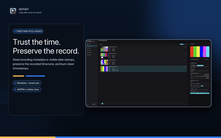Choose the File Metadata timestamp source
The height and width of the screenshot is (138, 221).
pos(193,65)
